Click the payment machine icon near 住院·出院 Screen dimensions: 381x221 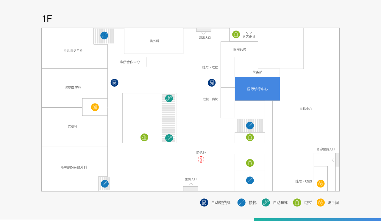pos(212,83)
